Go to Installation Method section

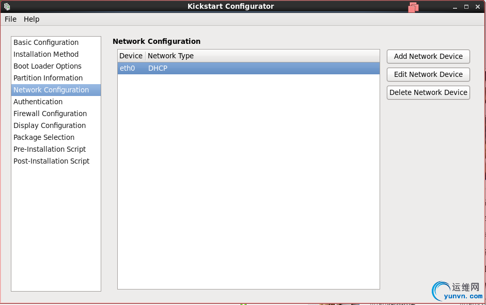point(56,54)
